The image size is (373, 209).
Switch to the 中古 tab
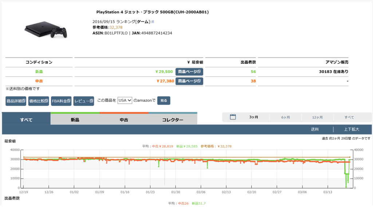pyautogui.click(x=124, y=118)
